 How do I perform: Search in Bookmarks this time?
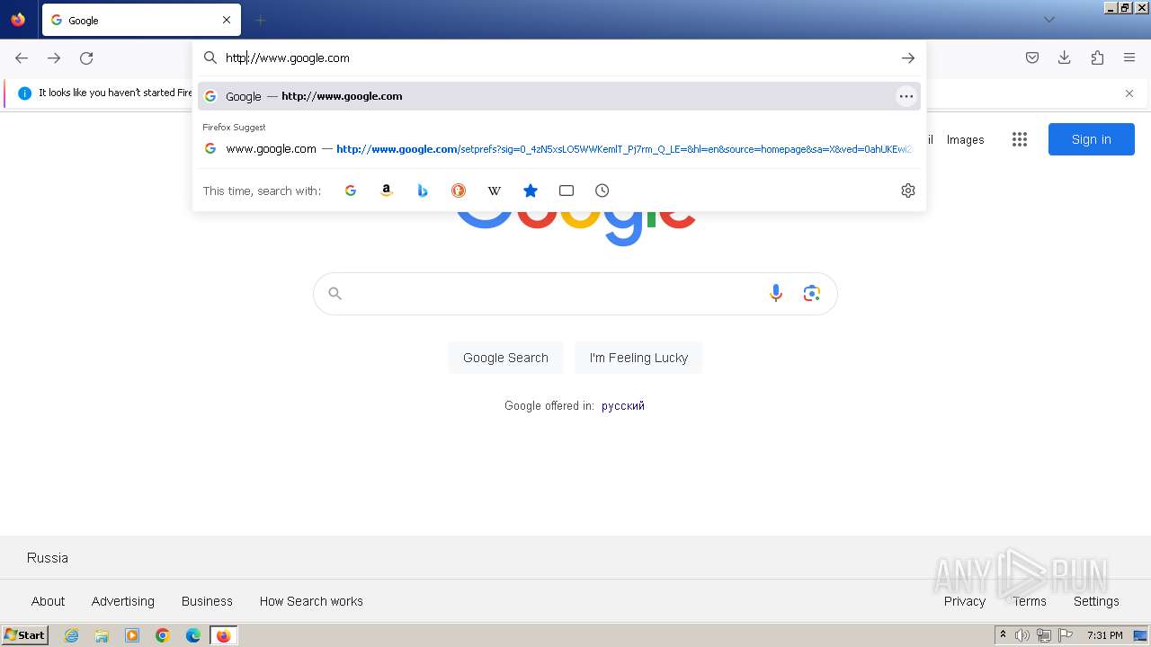click(531, 191)
